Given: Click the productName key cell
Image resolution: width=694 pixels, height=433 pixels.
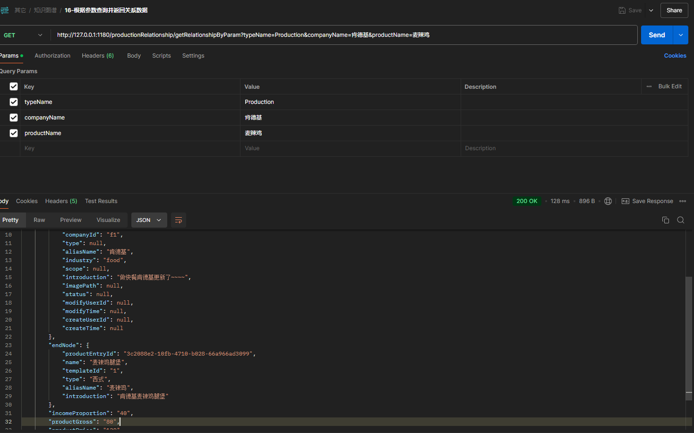Looking at the screenshot, I should coord(130,133).
